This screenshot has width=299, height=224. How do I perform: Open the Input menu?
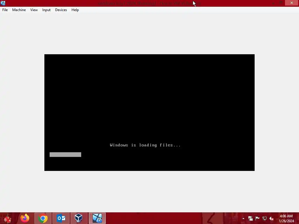pyautogui.click(x=46, y=10)
